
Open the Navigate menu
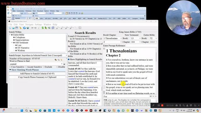tap(29, 24)
